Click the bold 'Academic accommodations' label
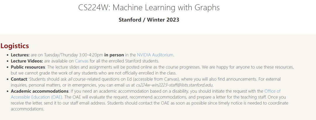 point(39,91)
